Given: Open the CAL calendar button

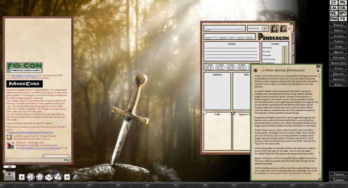Looking at the screenshot, I should pyautogui.click(x=334, y=8).
